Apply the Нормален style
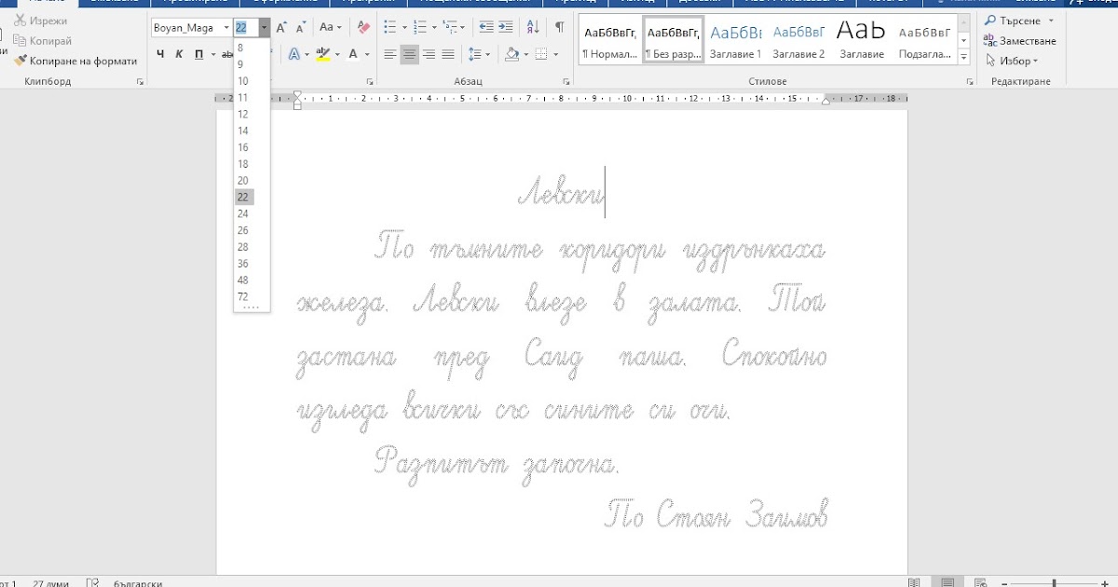This screenshot has height=587, width=1118. (x=609, y=40)
